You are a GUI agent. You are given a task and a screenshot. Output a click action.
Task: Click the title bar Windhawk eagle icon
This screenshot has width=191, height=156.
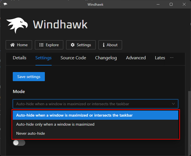pyautogui.click(x=5, y=4)
